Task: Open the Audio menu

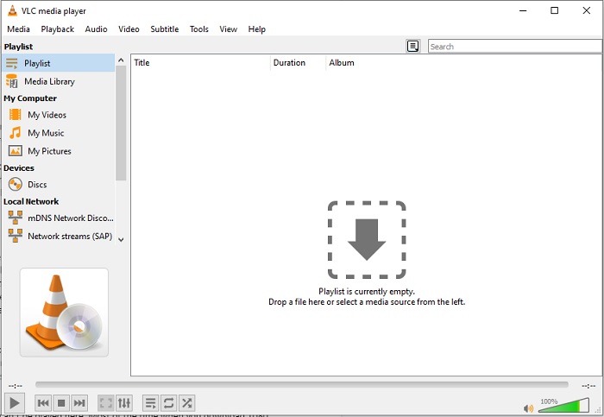Action: pyautogui.click(x=96, y=29)
